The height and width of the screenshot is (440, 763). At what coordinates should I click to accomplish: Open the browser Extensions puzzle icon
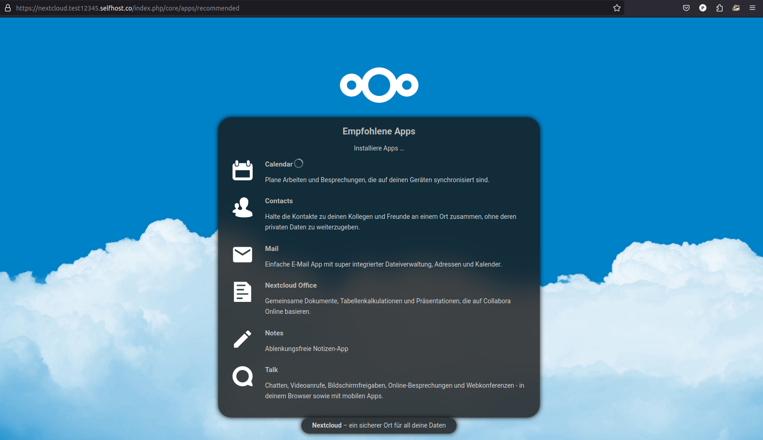(x=719, y=8)
